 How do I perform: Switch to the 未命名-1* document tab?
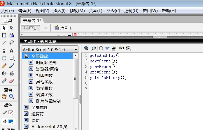tap(32, 20)
